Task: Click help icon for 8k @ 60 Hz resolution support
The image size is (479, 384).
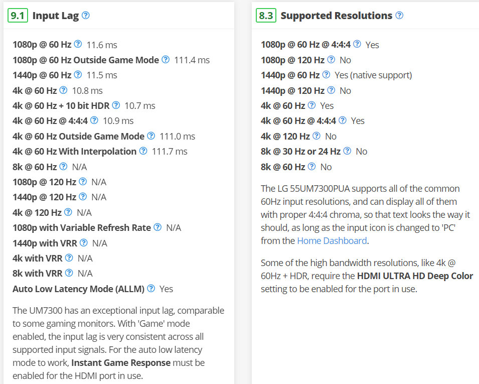Action: tap(311, 167)
